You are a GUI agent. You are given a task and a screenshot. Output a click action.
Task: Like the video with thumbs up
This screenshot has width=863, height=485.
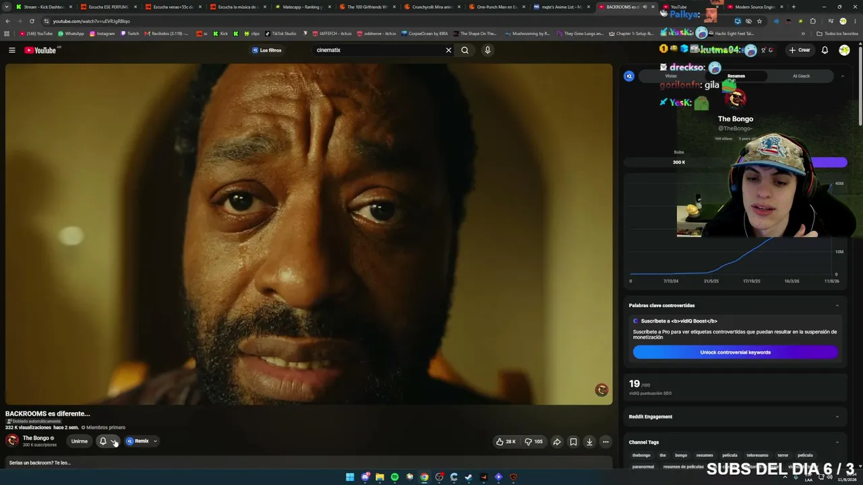click(506, 442)
